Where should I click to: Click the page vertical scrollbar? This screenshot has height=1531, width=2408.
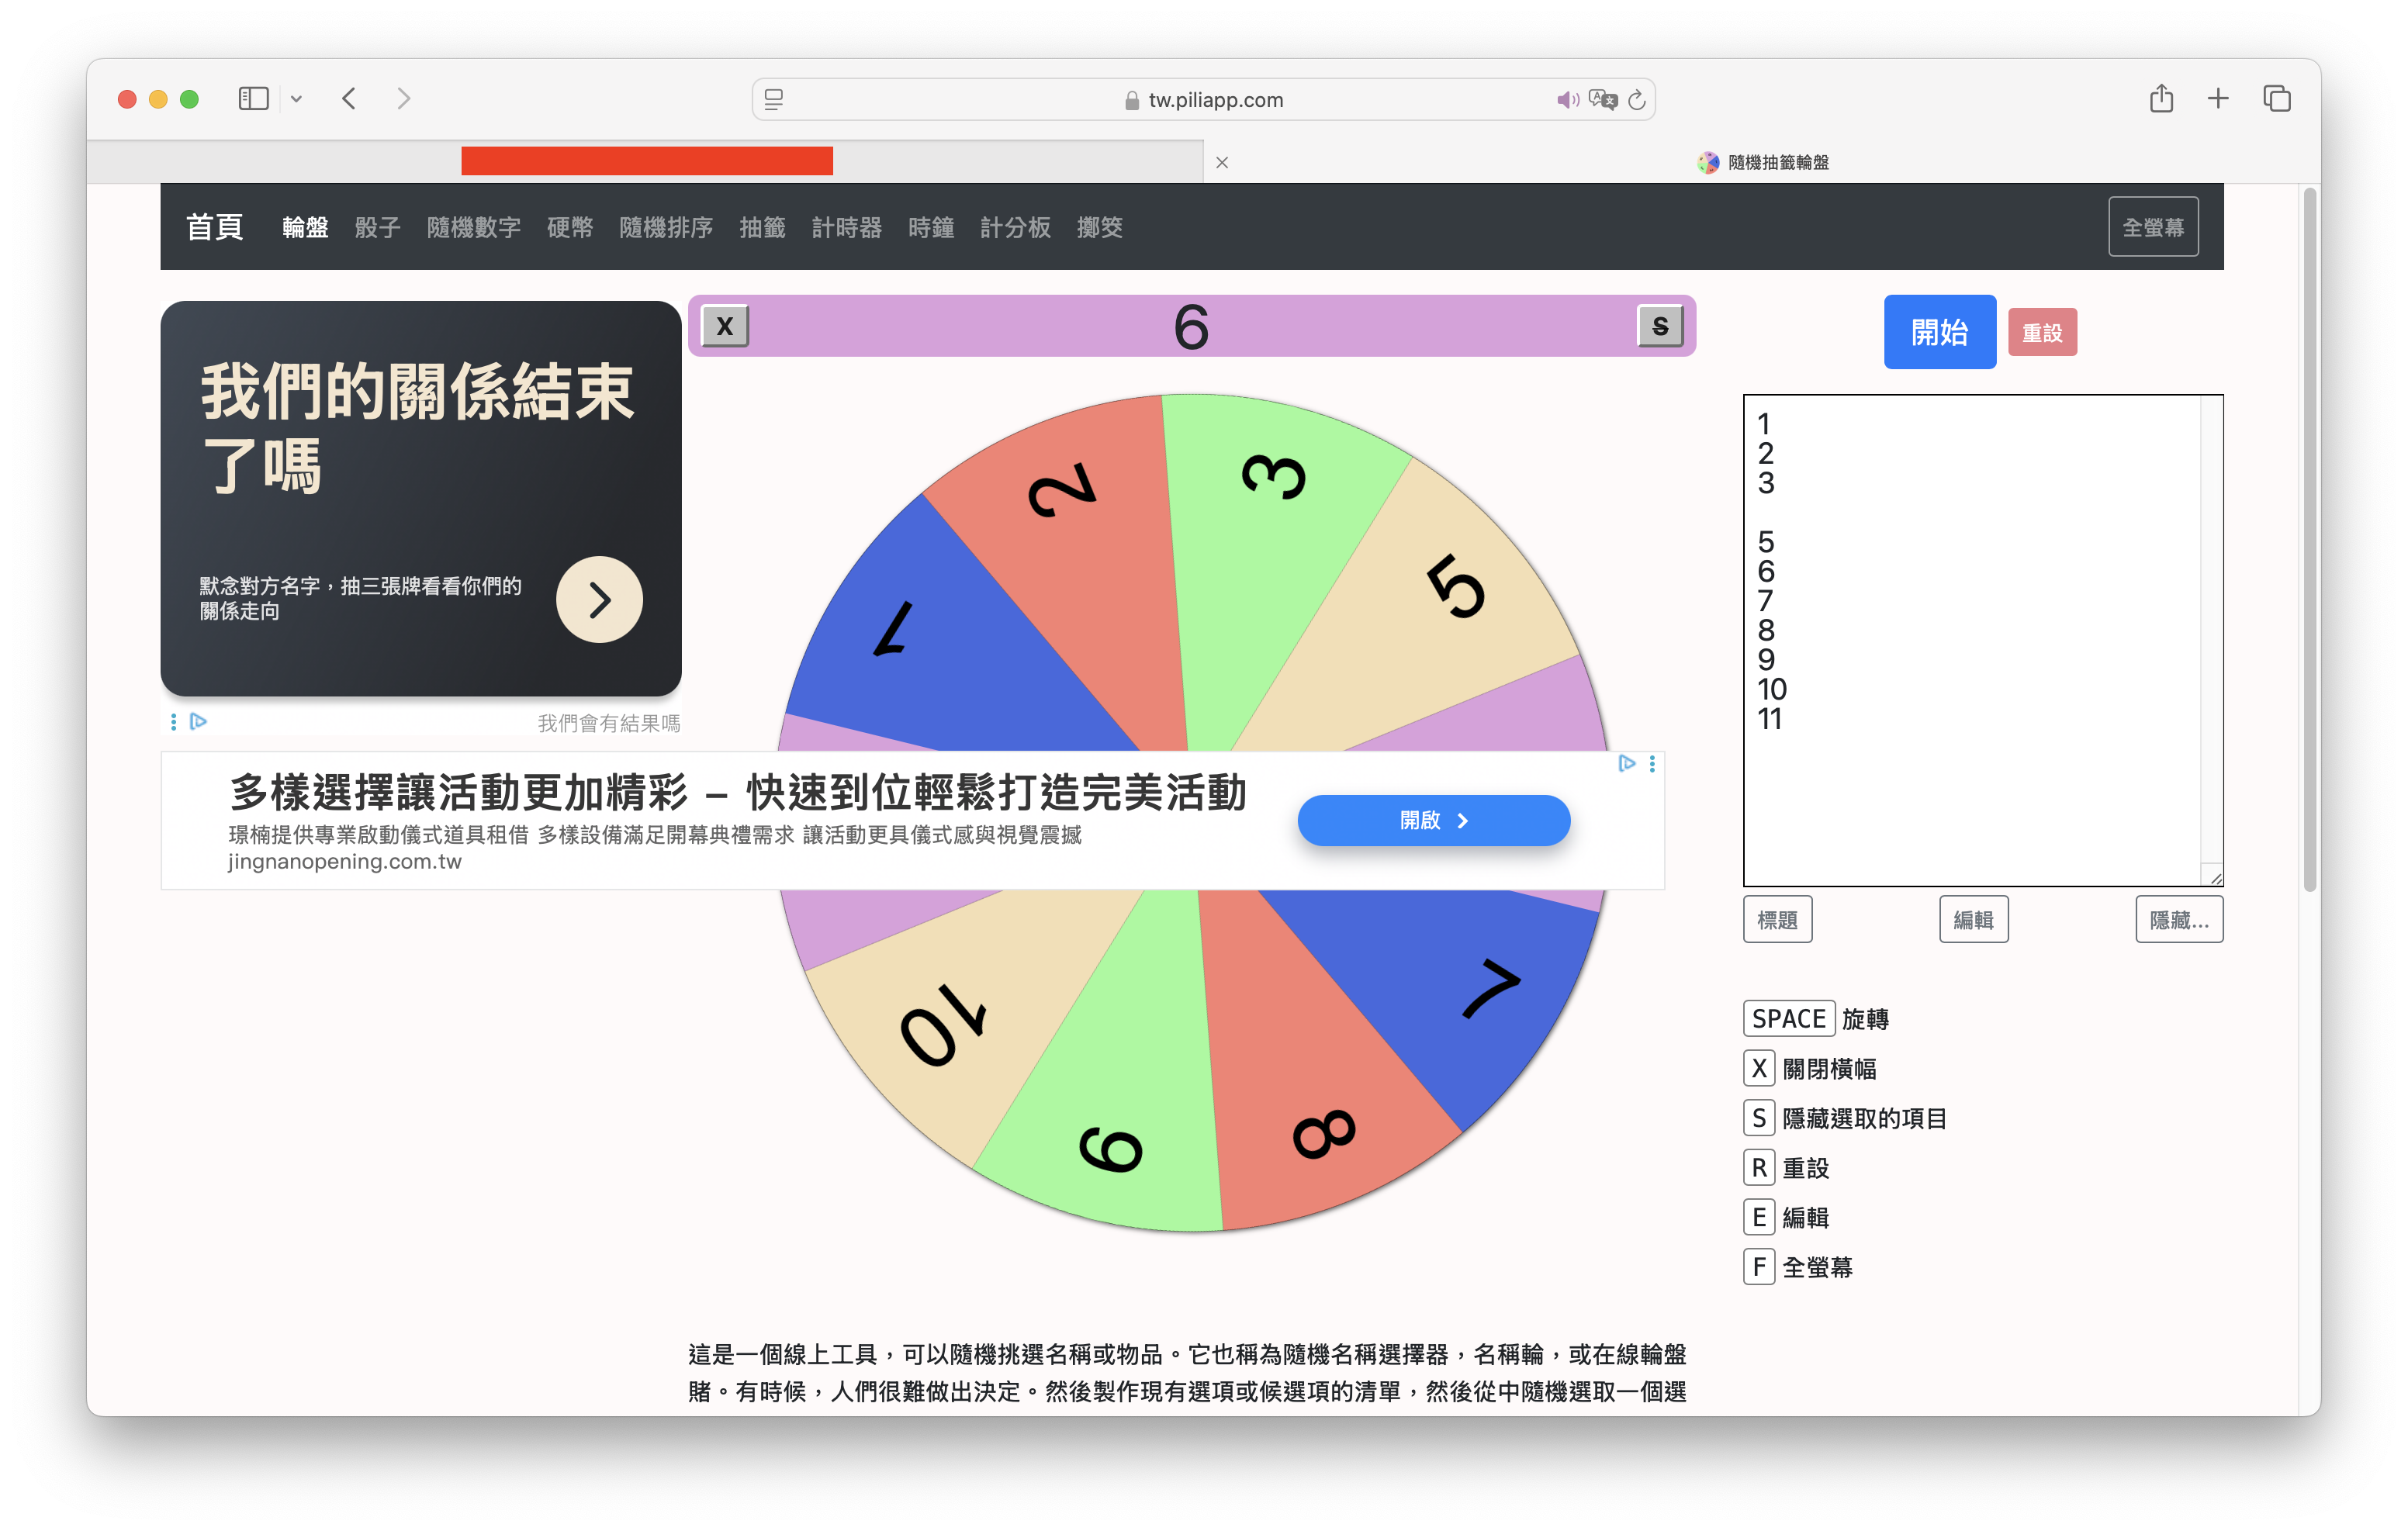tap(2309, 540)
